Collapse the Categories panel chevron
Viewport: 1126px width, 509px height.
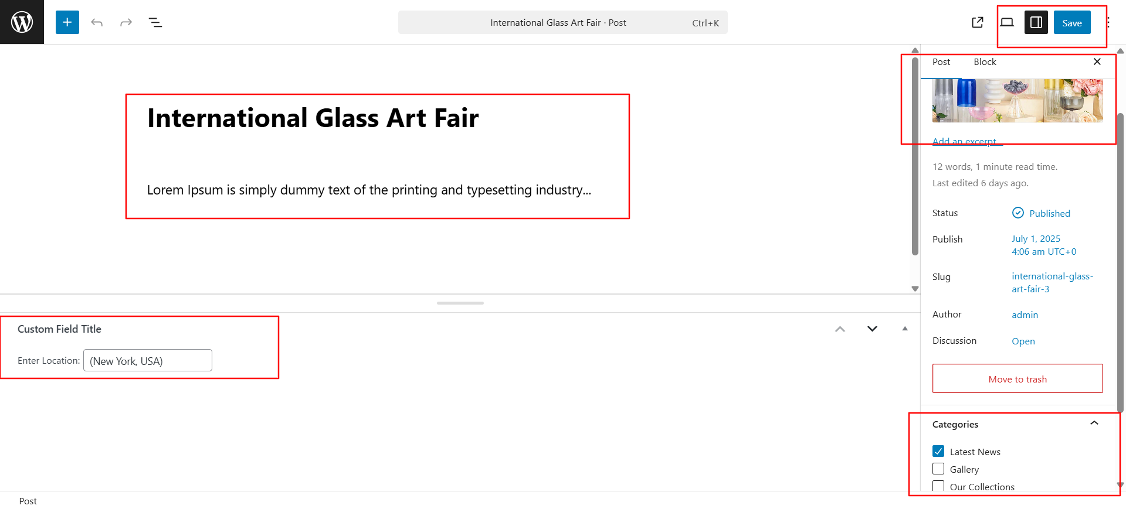click(1094, 423)
